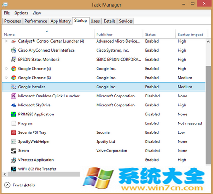
Task: Select the Cisco AnyConnect User Interface row
Action: (104, 50)
